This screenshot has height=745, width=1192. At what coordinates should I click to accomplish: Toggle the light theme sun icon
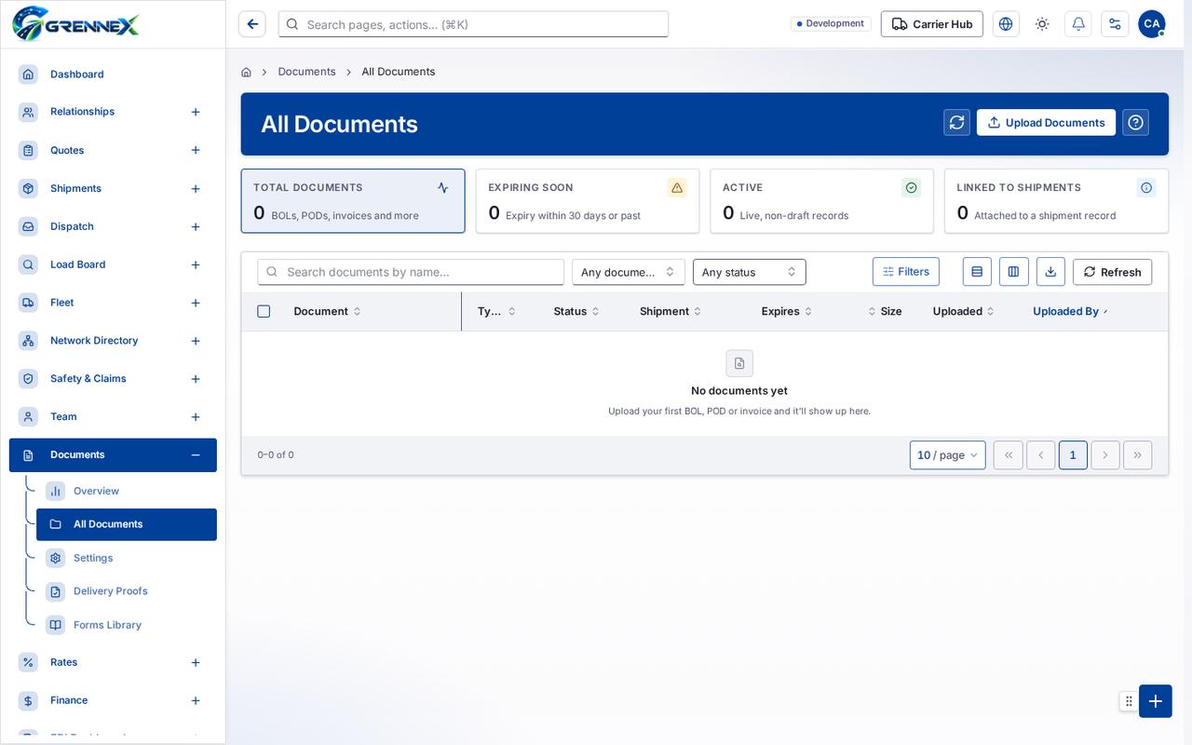pos(1042,24)
